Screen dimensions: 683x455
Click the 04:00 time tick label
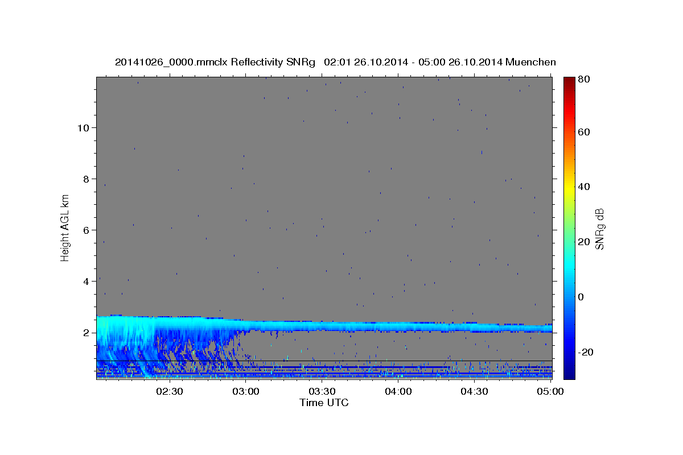(x=398, y=391)
